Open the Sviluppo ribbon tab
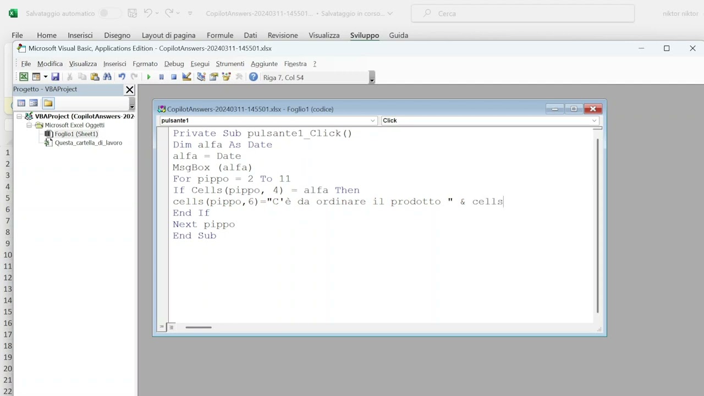Viewport: 704px width, 396px height. pos(365,35)
